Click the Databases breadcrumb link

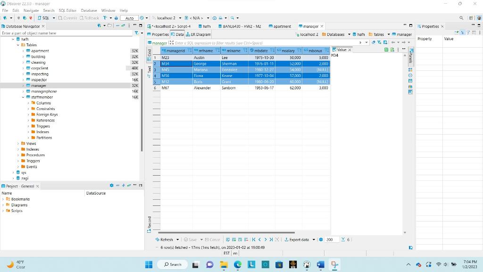(x=333, y=34)
